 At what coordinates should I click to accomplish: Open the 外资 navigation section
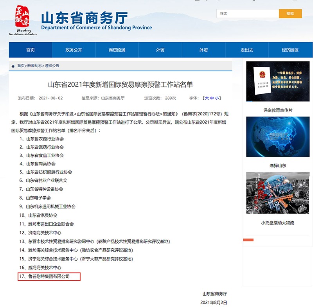pos(203,50)
